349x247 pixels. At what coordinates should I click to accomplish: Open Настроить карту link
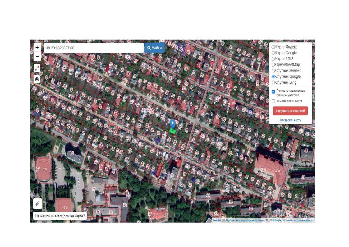pyautogui.click(x=290, y=120)
